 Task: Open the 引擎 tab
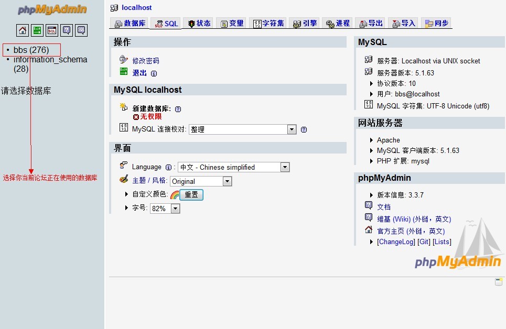(x=305, y=23)
